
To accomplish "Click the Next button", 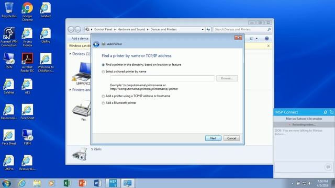I will click(213, 138).
